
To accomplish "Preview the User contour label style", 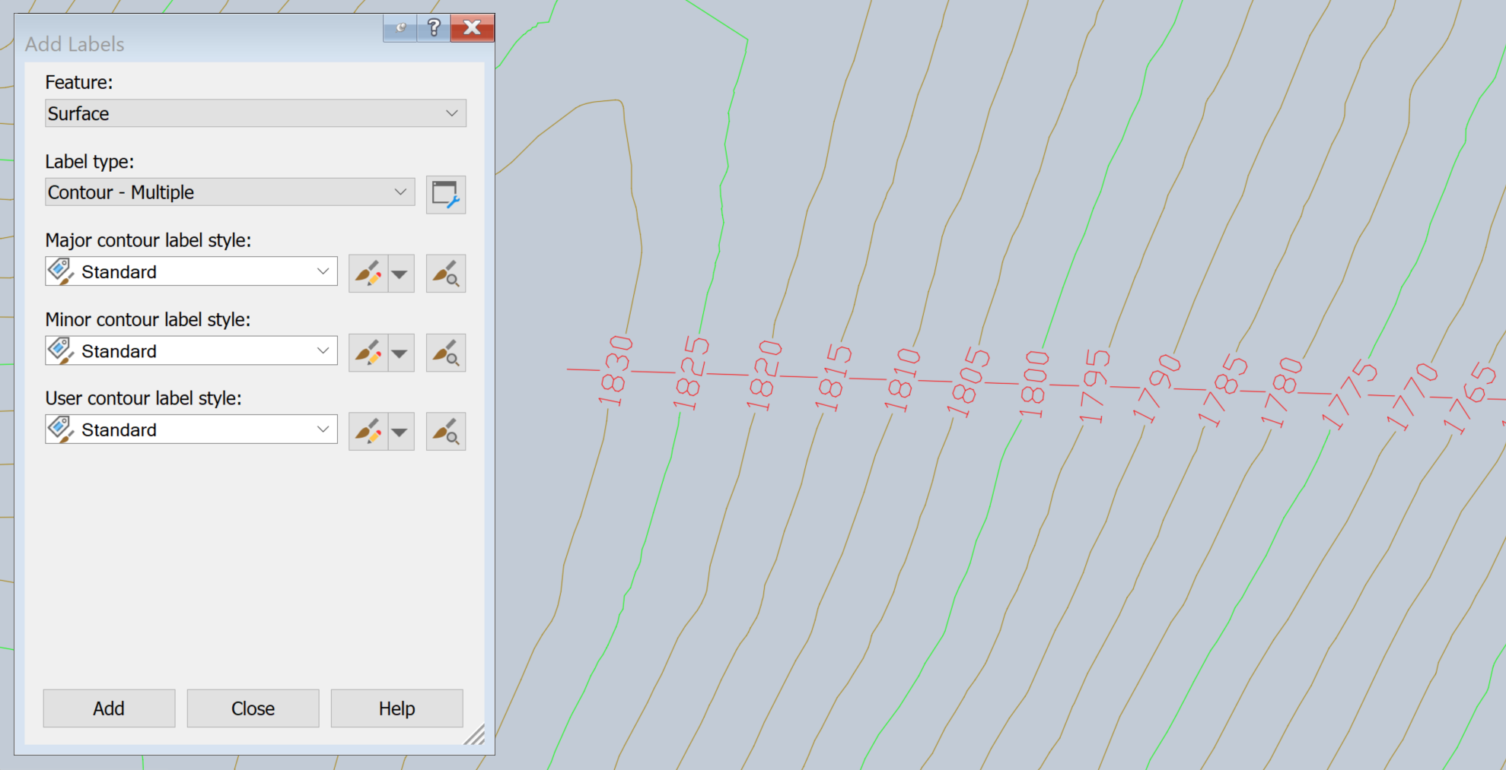I will (x=445, y=430).
